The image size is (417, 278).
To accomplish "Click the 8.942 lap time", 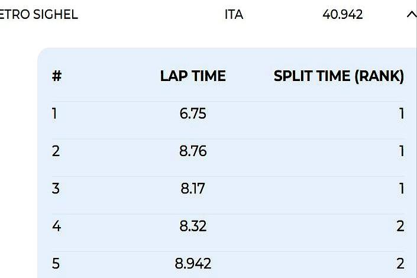I will [x=193, y=263].
